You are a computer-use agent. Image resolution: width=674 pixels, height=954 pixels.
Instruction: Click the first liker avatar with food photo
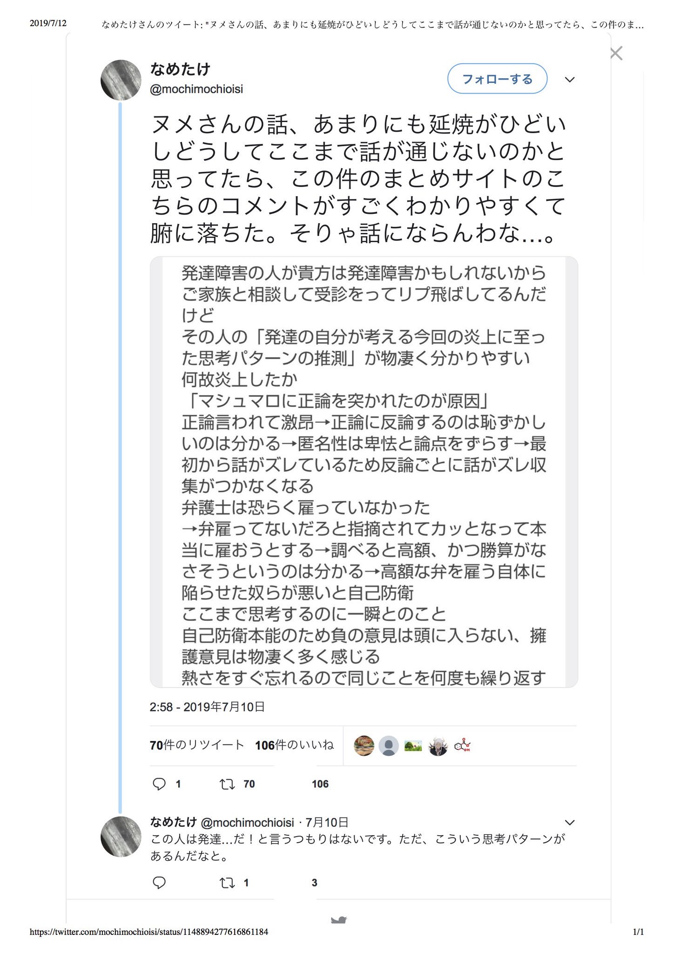coord(364,746)
